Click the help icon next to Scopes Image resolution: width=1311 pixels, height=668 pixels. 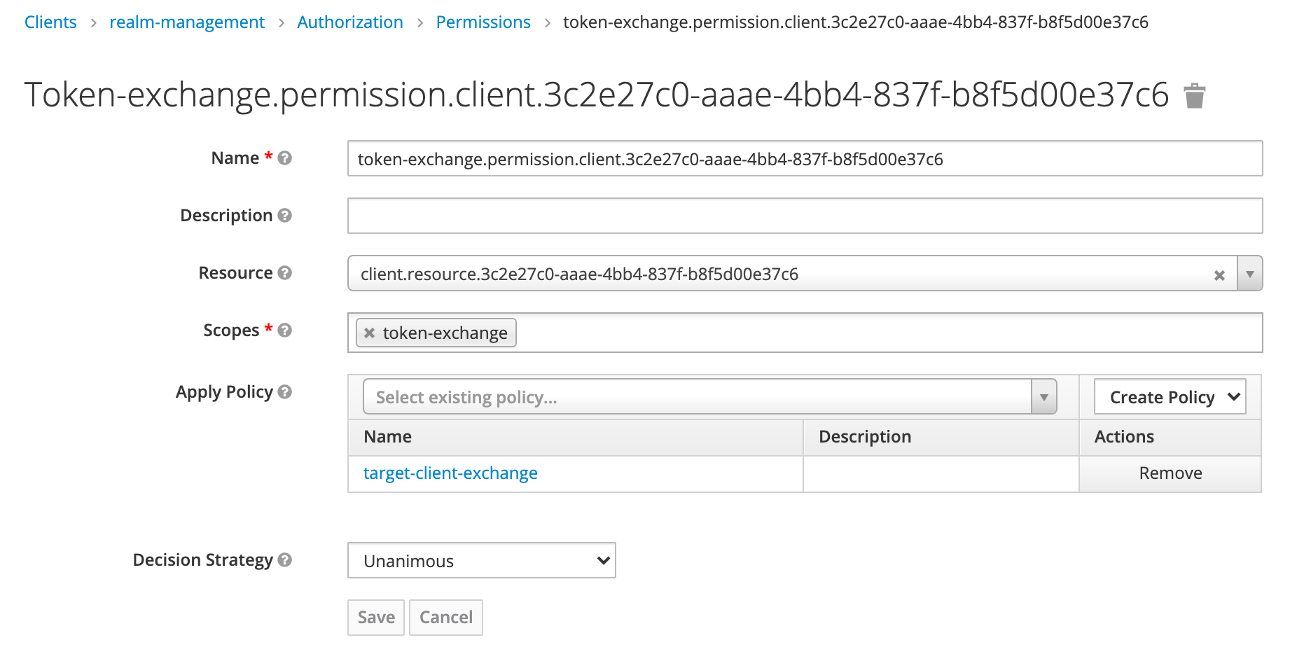pos(284,330)
